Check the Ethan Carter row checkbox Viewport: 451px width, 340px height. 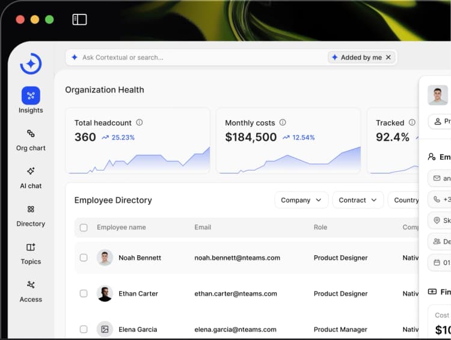(84, 293)
